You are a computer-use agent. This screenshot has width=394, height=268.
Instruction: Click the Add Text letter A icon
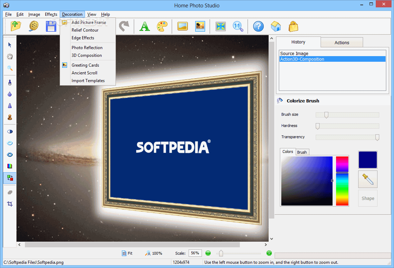point(144,26)
